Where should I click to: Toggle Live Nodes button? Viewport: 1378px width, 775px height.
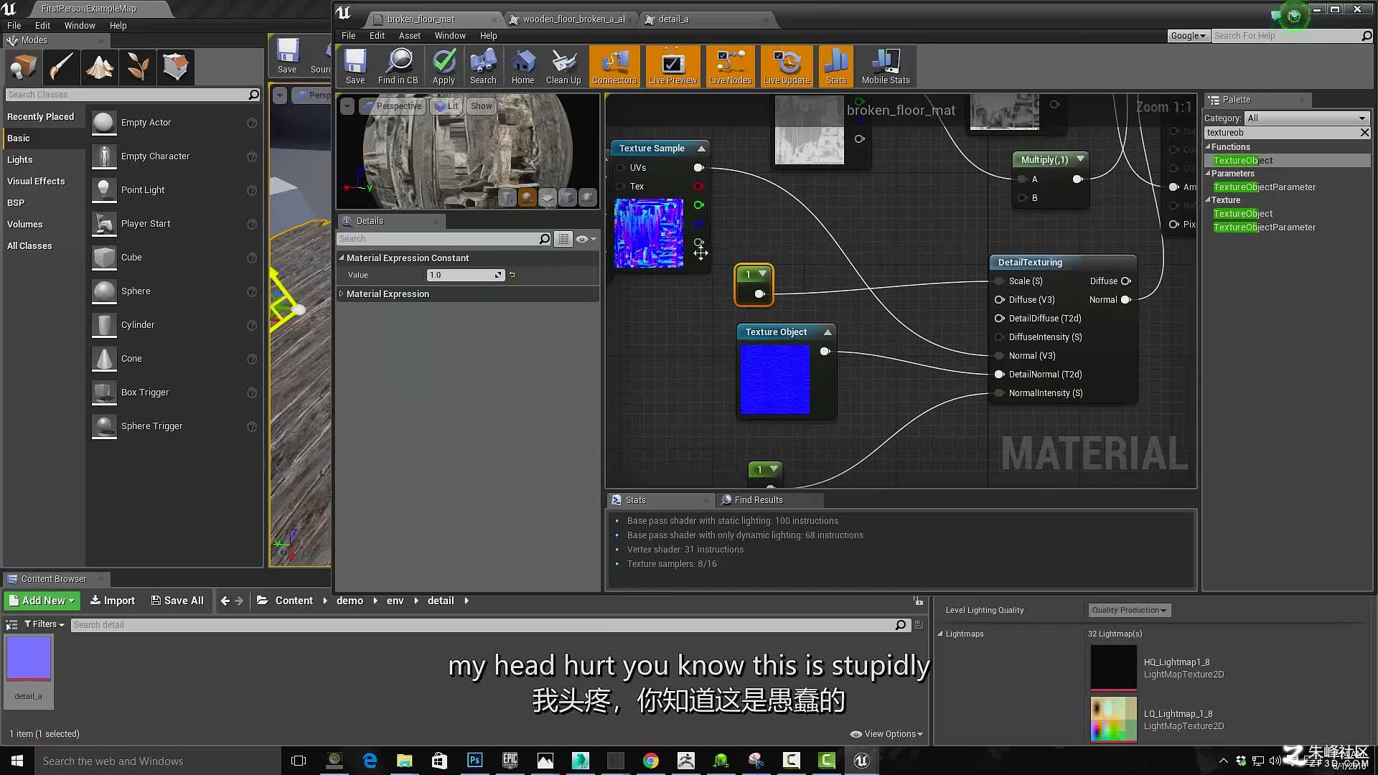point(730,67)
